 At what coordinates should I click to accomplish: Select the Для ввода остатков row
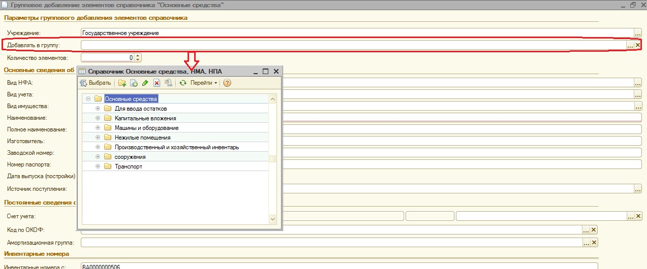pos(175,109)
